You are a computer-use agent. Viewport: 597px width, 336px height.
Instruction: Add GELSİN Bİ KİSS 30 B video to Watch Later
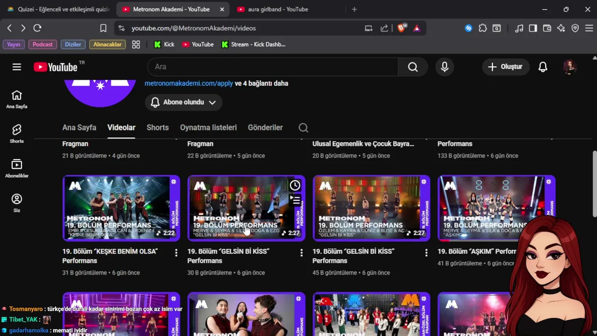[x=295, y=186]
